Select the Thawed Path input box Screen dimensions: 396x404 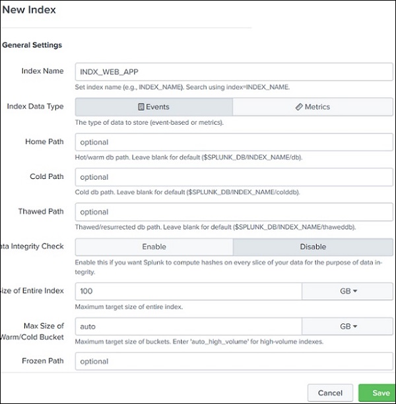234,212
